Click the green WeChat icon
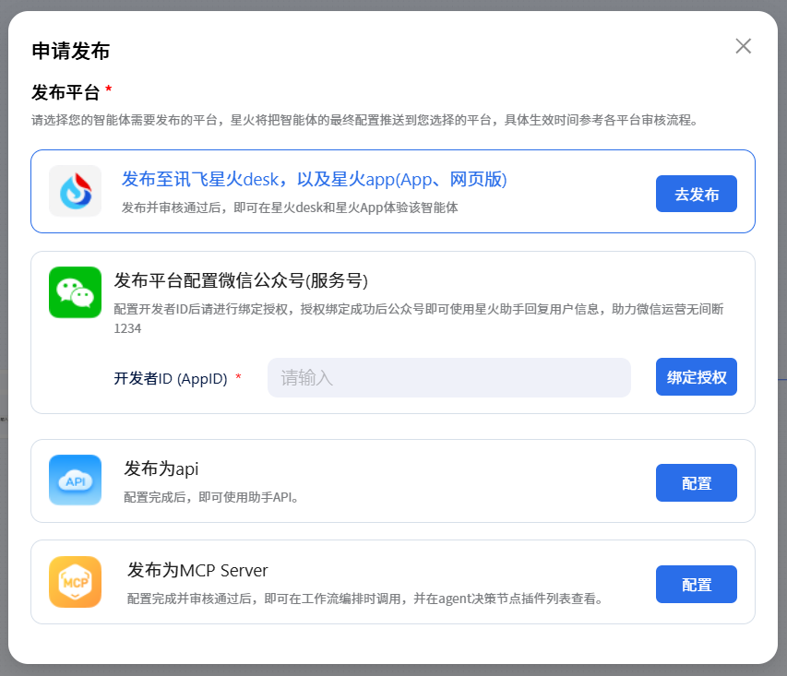Image resolution: width=787 pixels, height=676 pixels. click(76, 292)
